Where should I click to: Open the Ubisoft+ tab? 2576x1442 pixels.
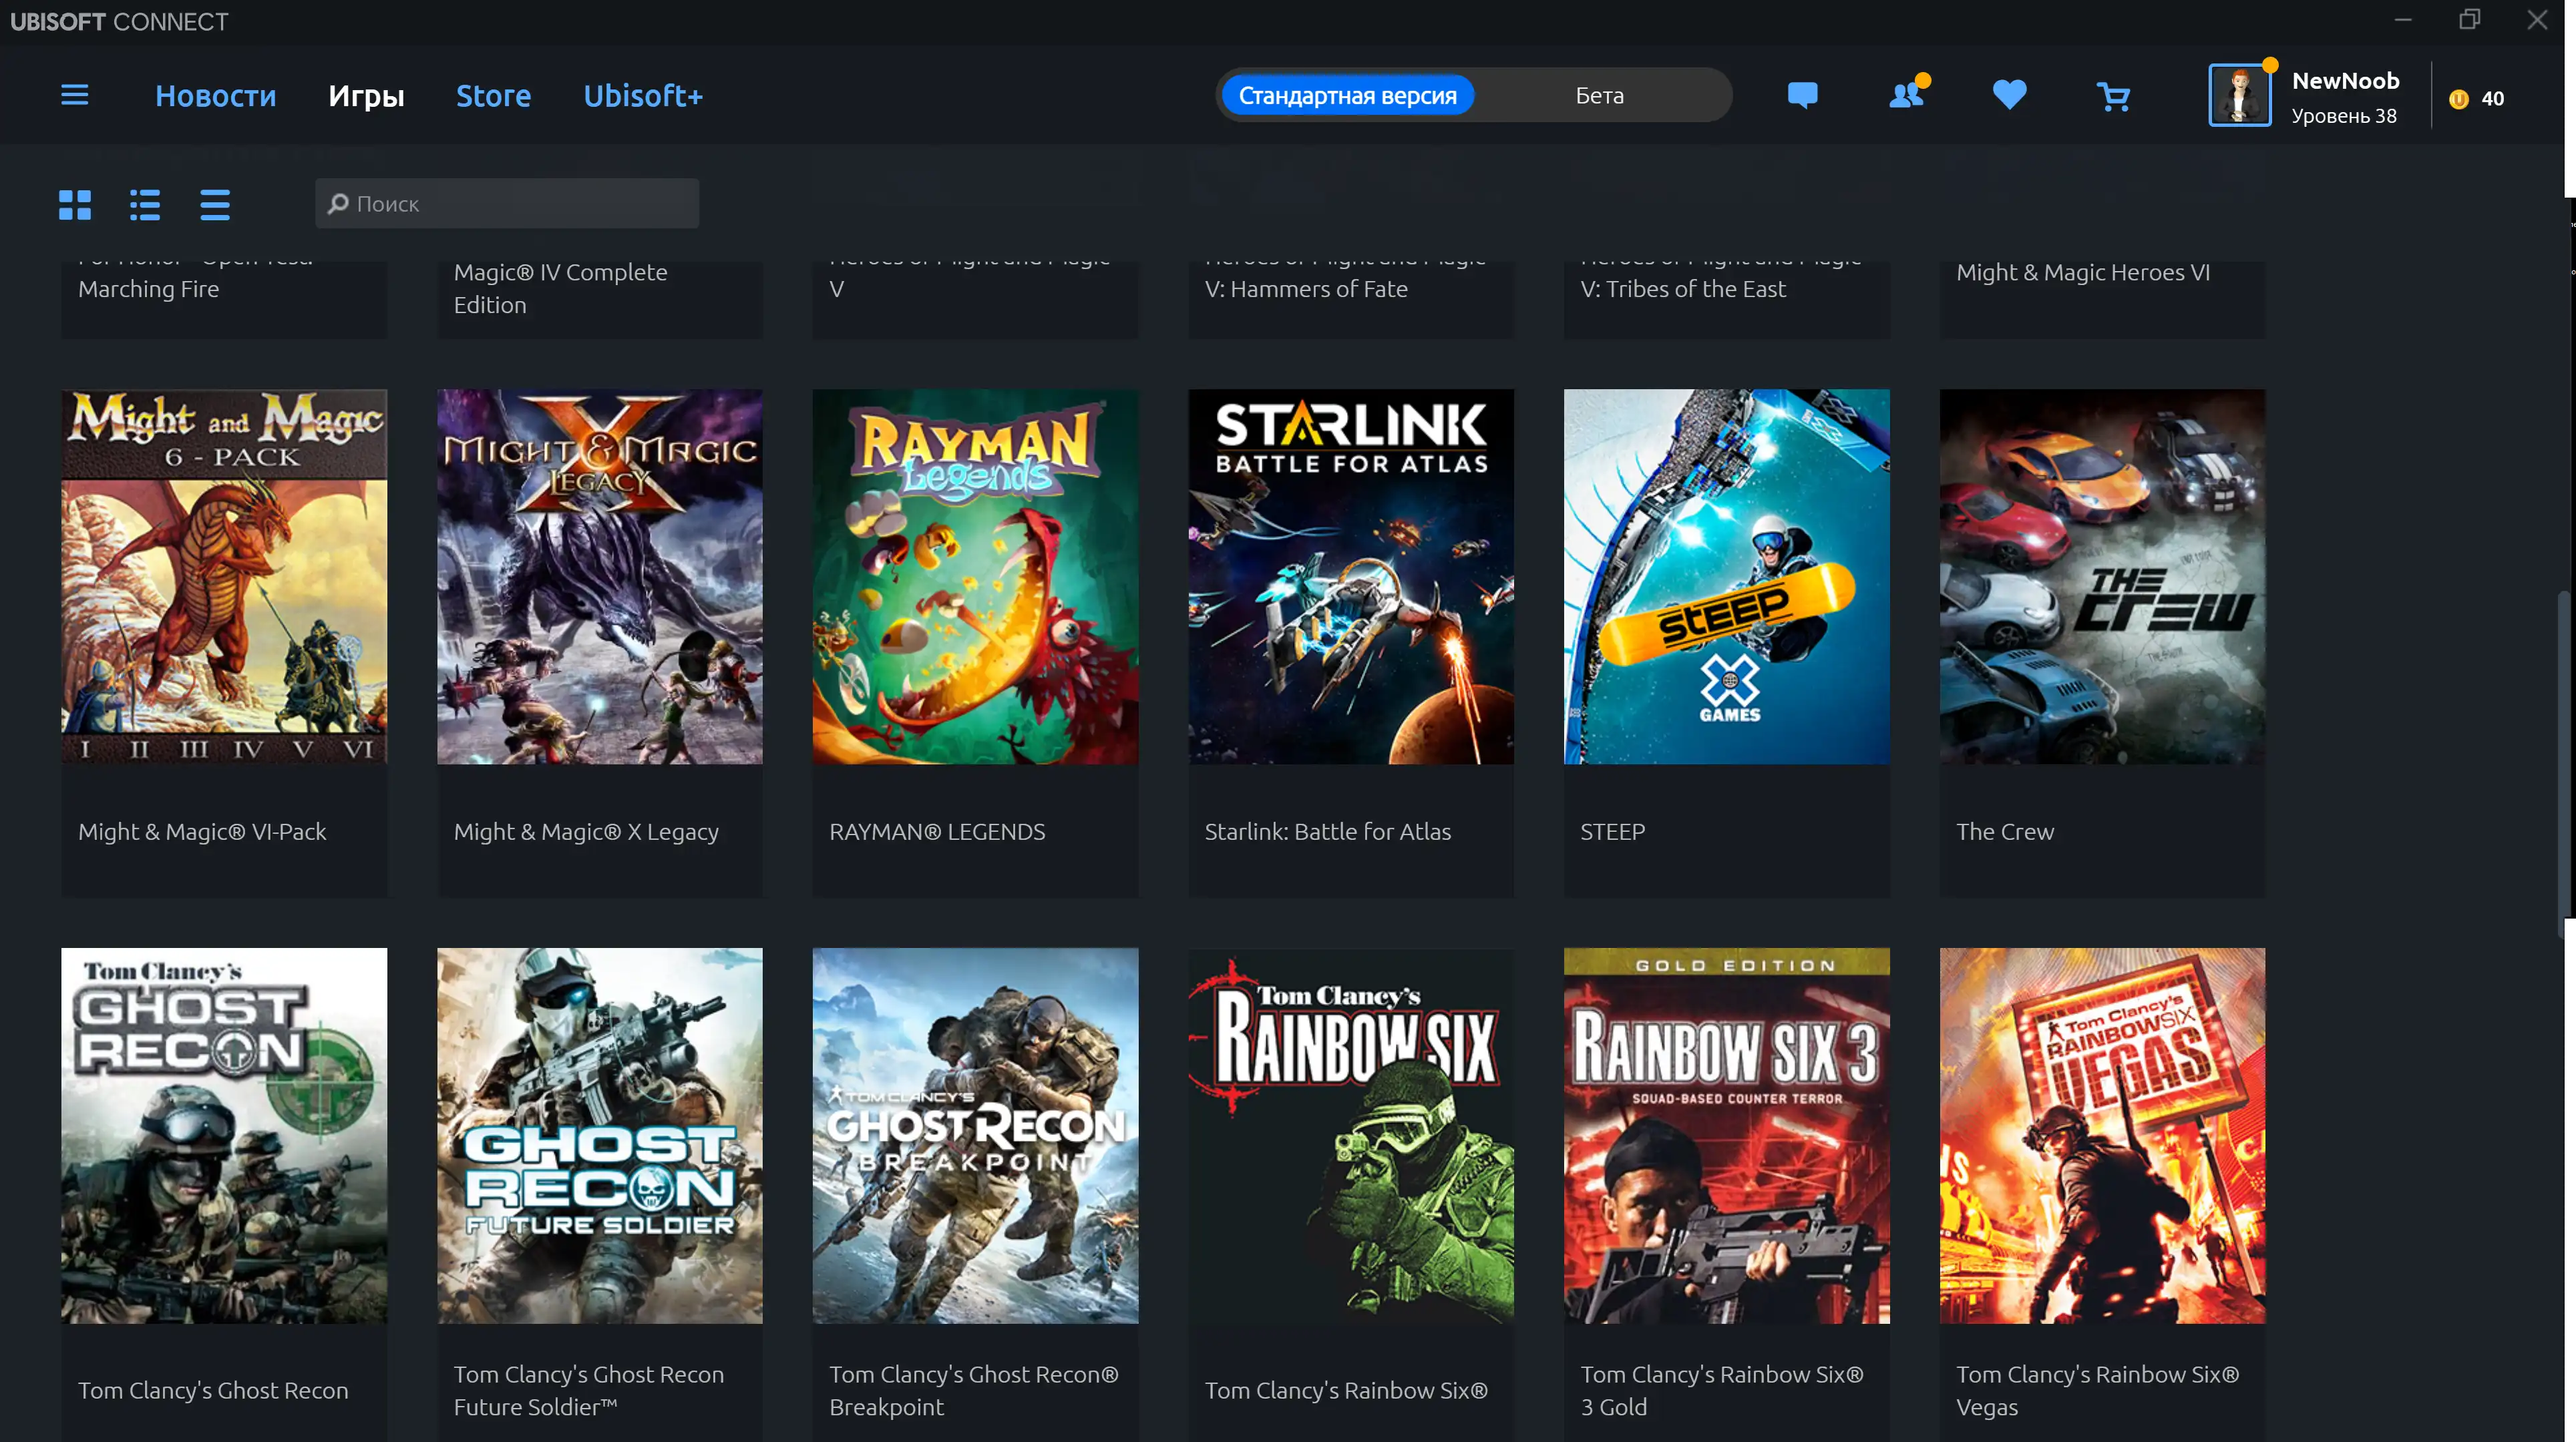click(x=643, y=96)
